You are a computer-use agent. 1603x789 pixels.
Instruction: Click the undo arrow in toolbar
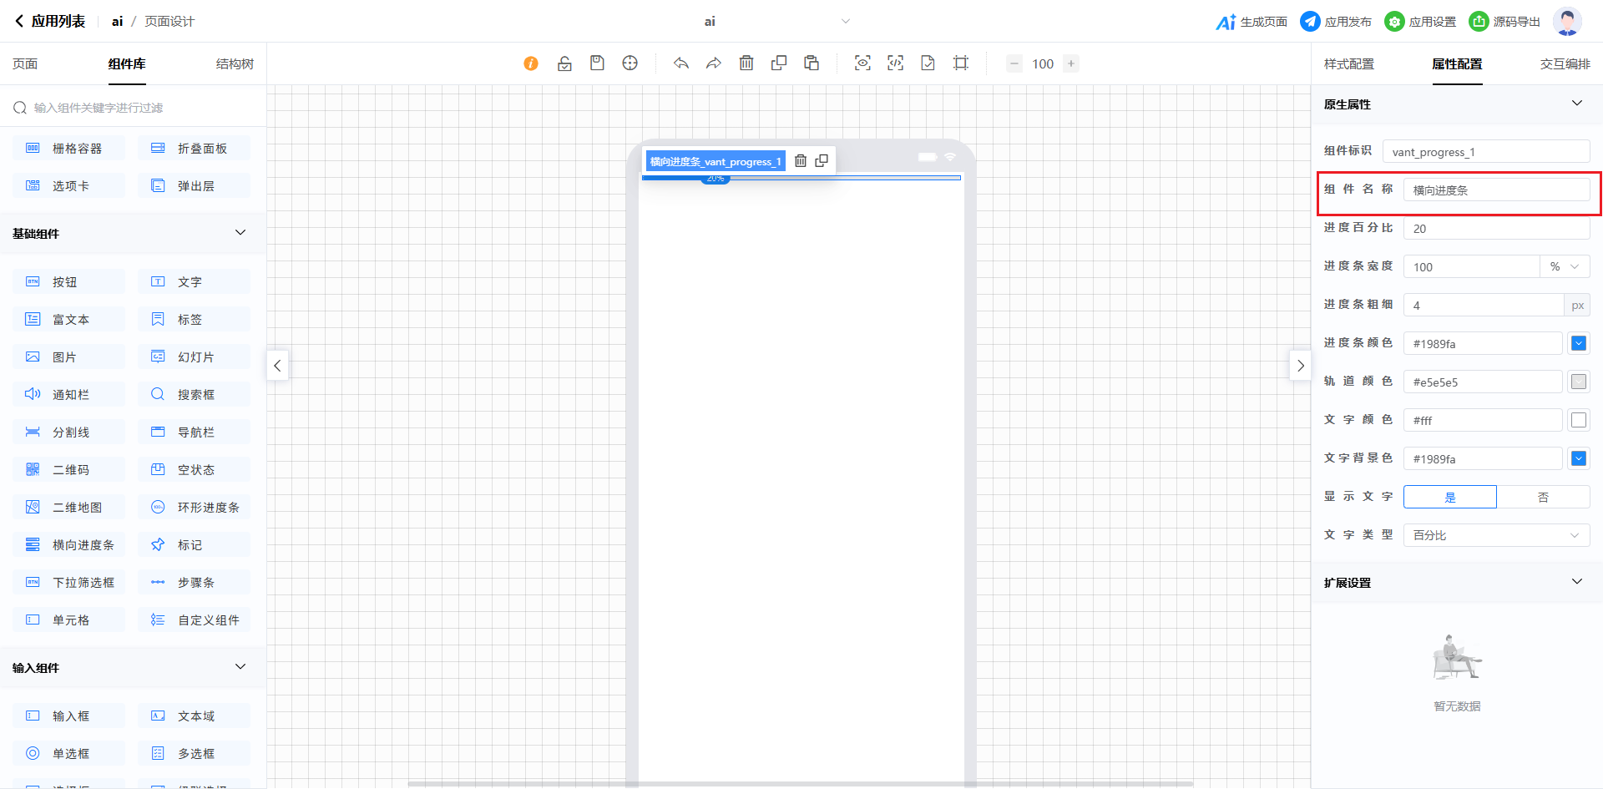pyautogui.click(x=681, y=63)
